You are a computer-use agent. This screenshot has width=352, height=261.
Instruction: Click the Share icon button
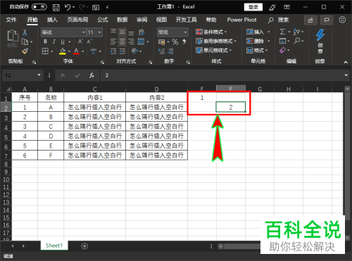(310, 20)
